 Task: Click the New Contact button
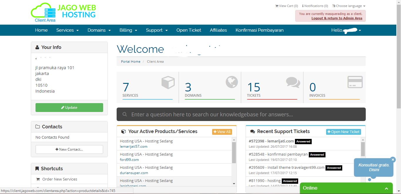coord(69,149)
